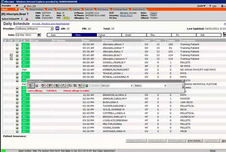The width and height of the screenshot is (226, 152).
Task: Click the All providers icon beside Provider dropdown
Action: point(57,29)
